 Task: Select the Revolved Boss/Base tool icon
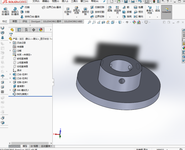click(15, 11)
